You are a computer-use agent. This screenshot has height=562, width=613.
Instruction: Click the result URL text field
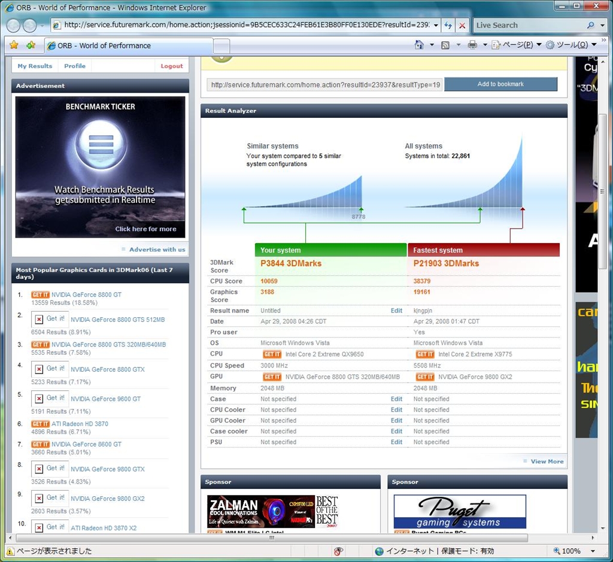(x=324, y=85)
